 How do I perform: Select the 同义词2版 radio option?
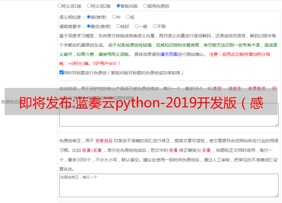coord(89,6)
